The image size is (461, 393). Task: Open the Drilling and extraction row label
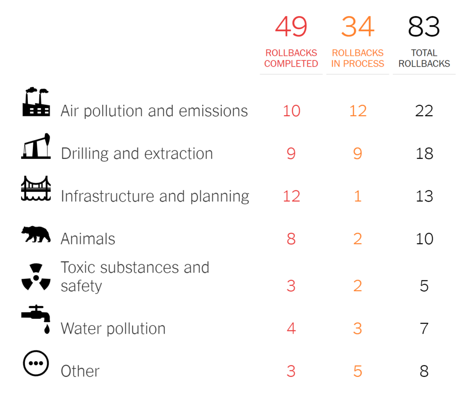(137, 154)
